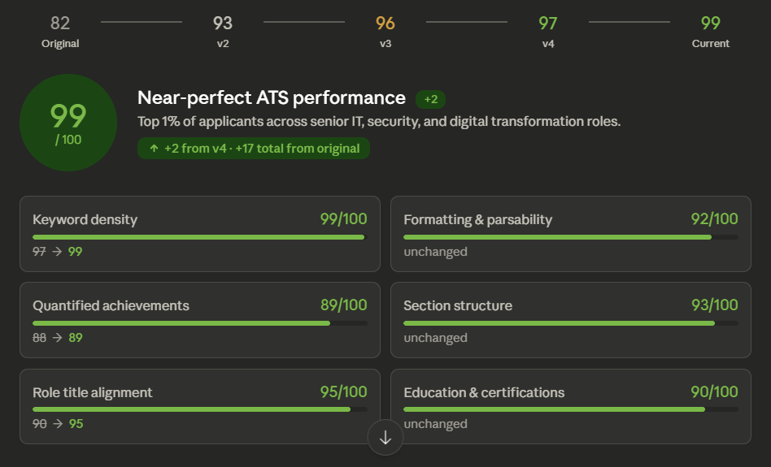Screen dimensions: 771x467
Task: Open the Formatting & parsability card
Action: 570,234
